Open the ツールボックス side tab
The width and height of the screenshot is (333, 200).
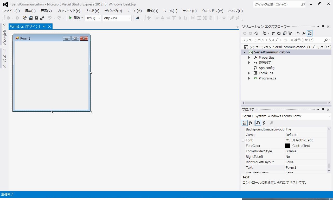click(x=5, y=35)
